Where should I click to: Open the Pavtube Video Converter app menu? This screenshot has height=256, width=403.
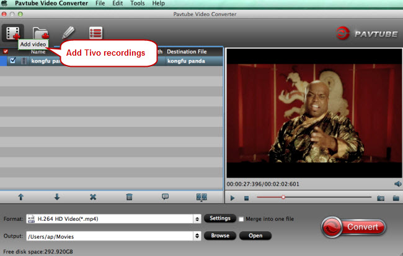click(51, 3)
